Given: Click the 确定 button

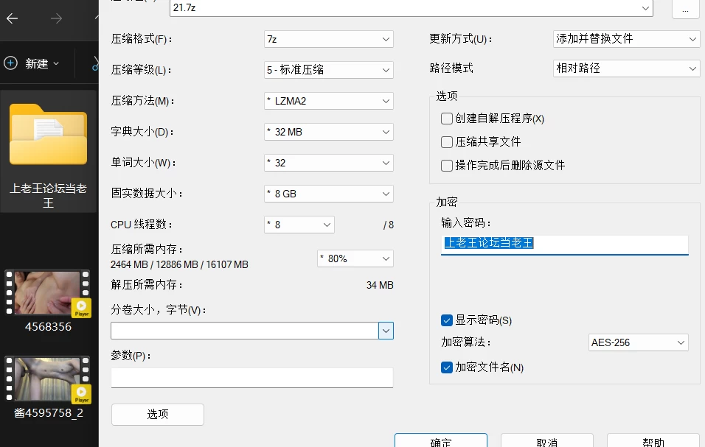Looking at the screenshot, I should click(x=441, y=440).
